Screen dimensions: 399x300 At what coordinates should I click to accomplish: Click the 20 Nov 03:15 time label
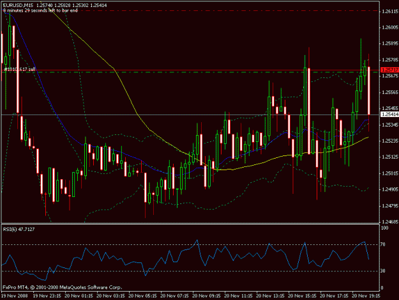click(x=110, y=296)
